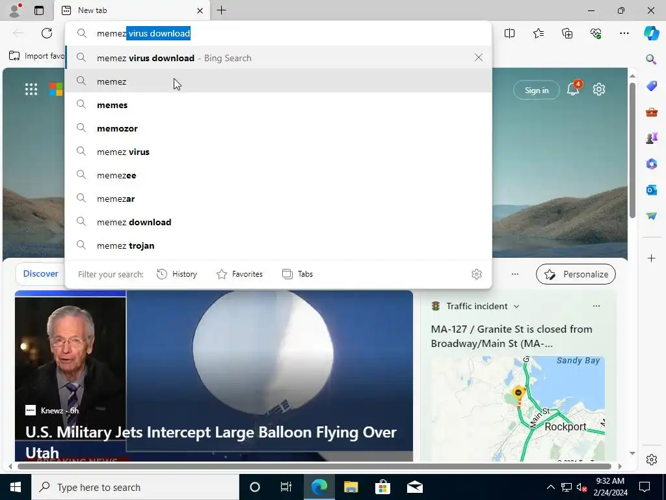Select the 'memezar' suggestion
Image resolution: width=666 pixels, height=500 pixels.
(x=278, y=198)
